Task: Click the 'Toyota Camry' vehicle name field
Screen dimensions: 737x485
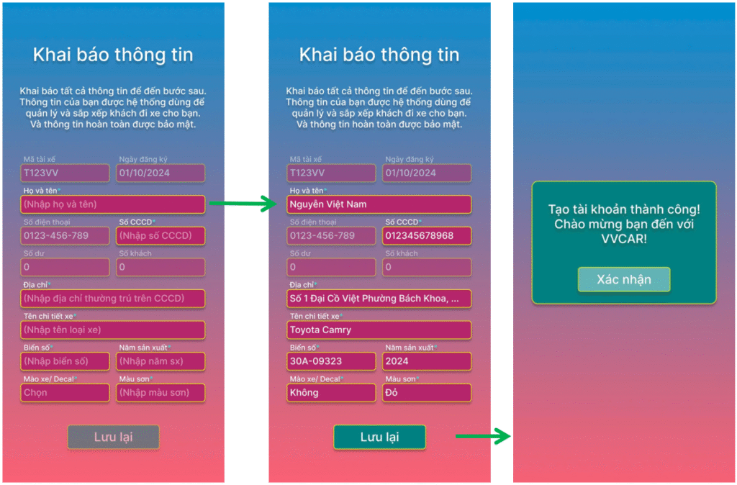Action: pos(379,330)
